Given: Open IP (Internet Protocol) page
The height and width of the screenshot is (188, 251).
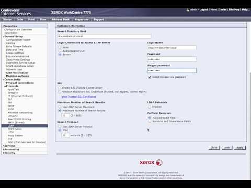Looking at the screenshot, I should 20,96.
